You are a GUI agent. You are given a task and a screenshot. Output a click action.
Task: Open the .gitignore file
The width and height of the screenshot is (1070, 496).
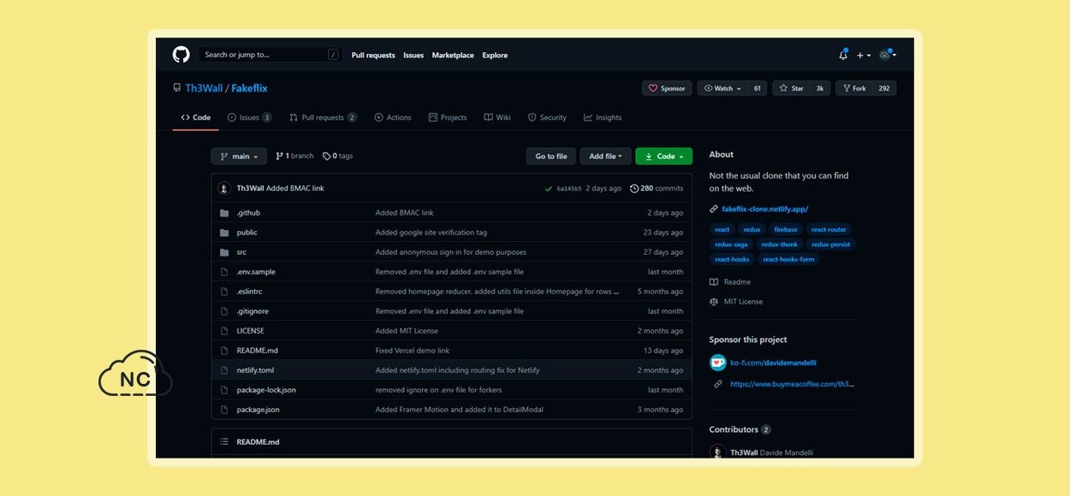(x=253, y=311)
